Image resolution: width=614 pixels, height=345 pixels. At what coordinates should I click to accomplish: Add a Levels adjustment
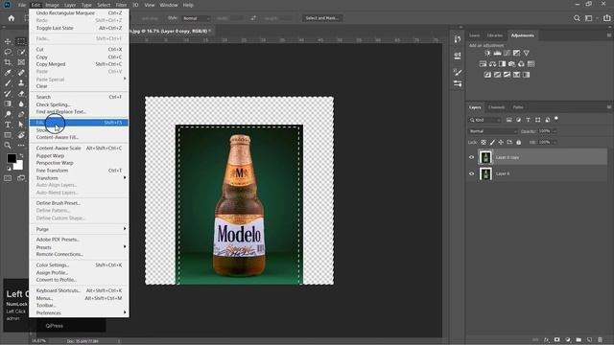click(497, 53)
